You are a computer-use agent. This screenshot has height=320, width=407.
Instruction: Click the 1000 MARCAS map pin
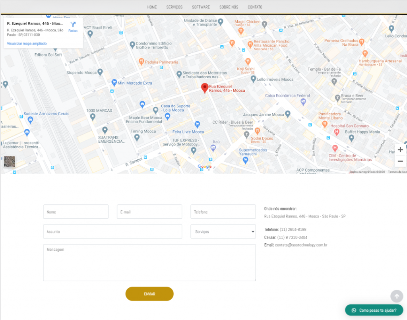coord(93,117)
